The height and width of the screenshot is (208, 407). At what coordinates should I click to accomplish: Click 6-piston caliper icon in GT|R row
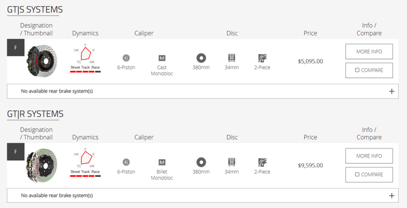[x=127, y=162]
